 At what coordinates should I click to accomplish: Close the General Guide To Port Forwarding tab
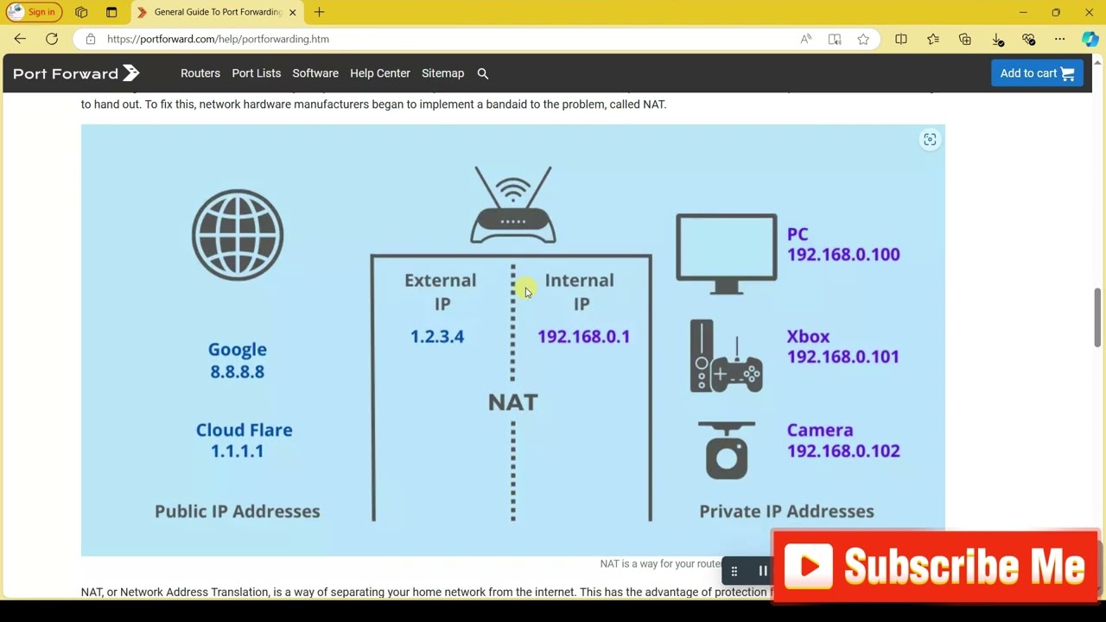[x=292, y=12]
